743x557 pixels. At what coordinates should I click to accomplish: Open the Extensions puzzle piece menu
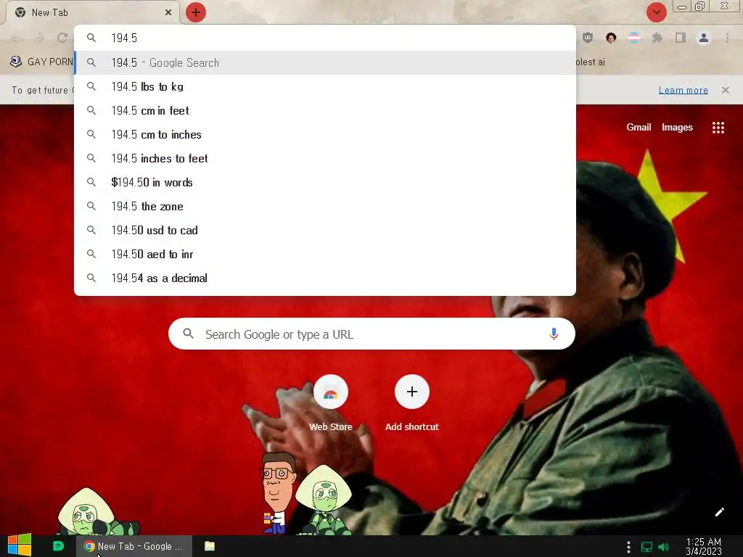pyautogui.click(x=657, y=38)
